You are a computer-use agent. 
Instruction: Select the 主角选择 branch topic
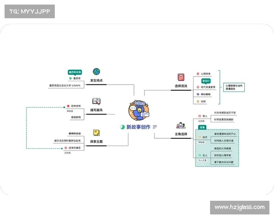(x=181, y=134)
